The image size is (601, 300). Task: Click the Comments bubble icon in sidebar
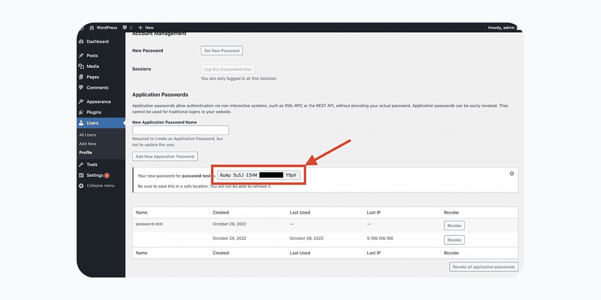click(81, 87)
